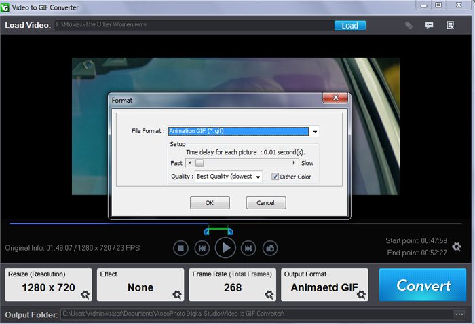This screenshot has width=475, height=324.
Task: Click the Load button
Action: click(350, 26)
